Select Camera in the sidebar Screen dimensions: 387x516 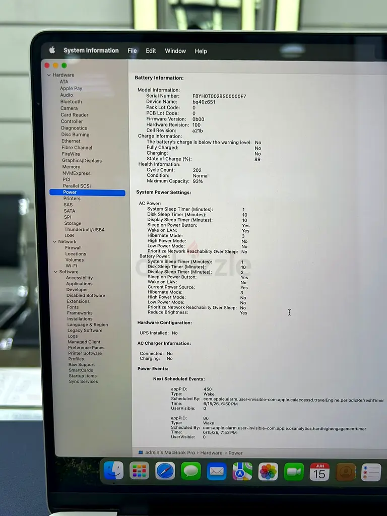pyautogui.click(x=69, y=108)
